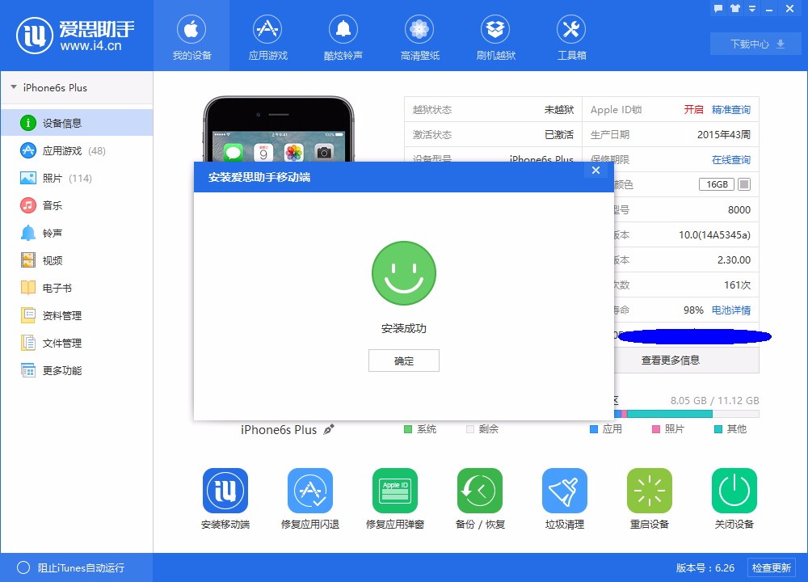The height and width of the screenshot is (582, 808).
Task: Click the 检查更新 button
Action: 772,567
